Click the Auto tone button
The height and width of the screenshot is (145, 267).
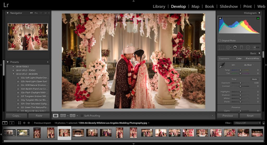(254, 79)
